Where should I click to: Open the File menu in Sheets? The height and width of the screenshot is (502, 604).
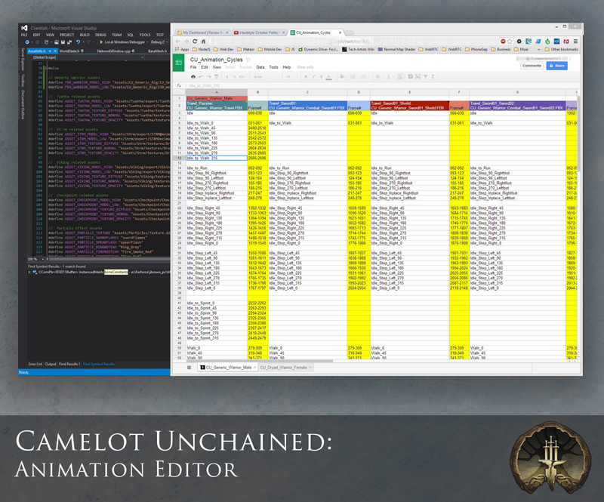tap(193, 67)
